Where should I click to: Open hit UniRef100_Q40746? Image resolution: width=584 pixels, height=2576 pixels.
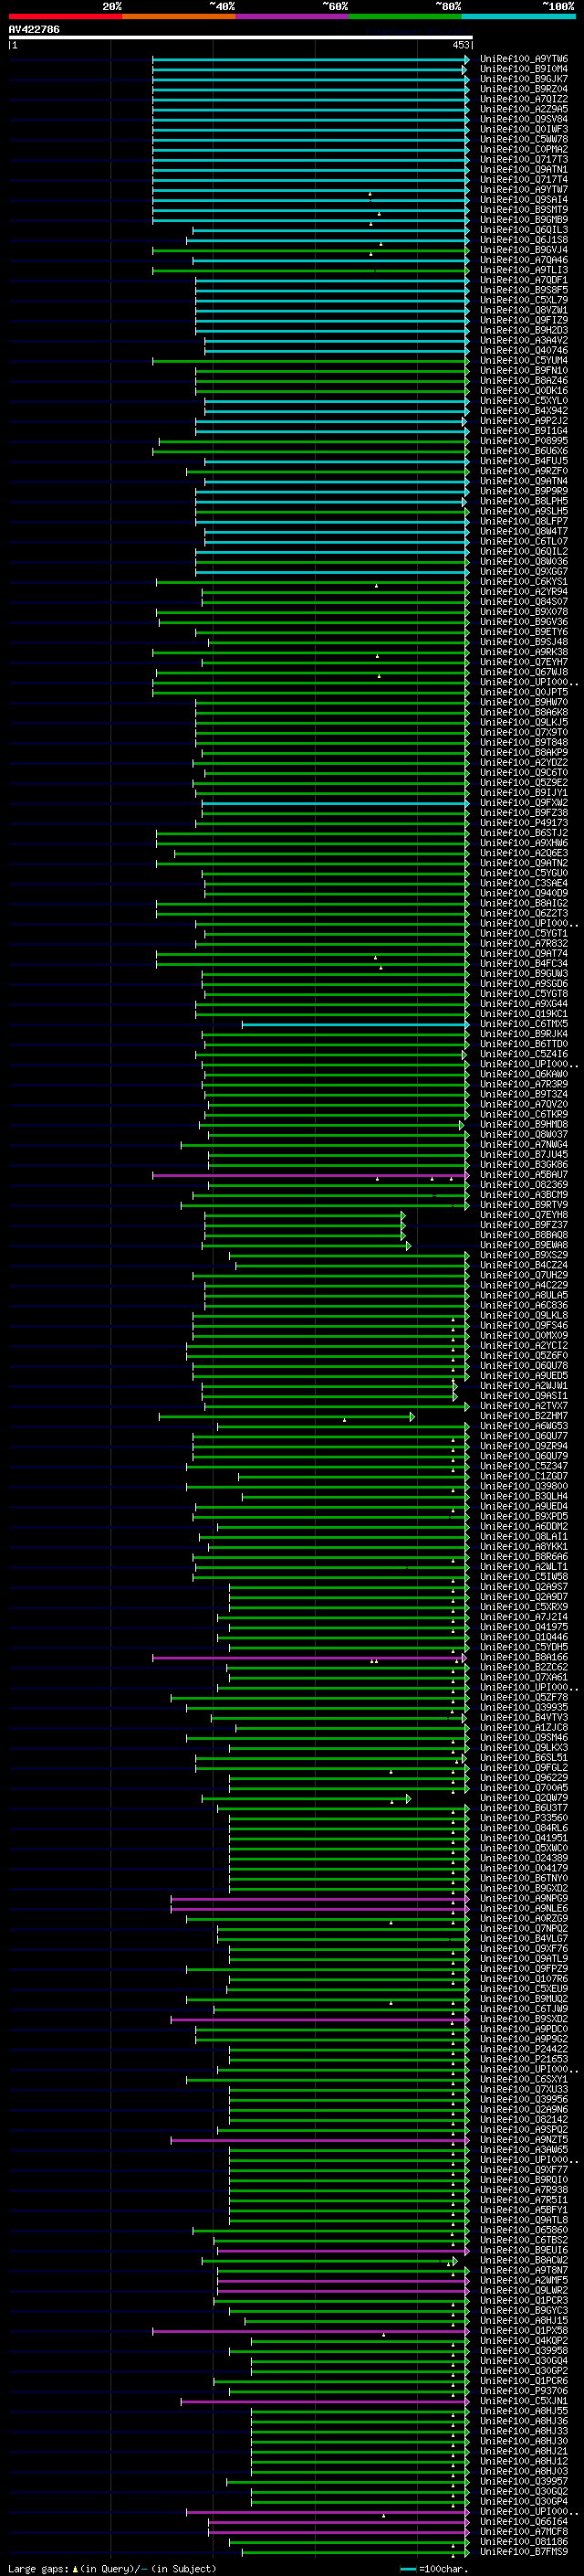pyautogui.click(x=524, y=351)
